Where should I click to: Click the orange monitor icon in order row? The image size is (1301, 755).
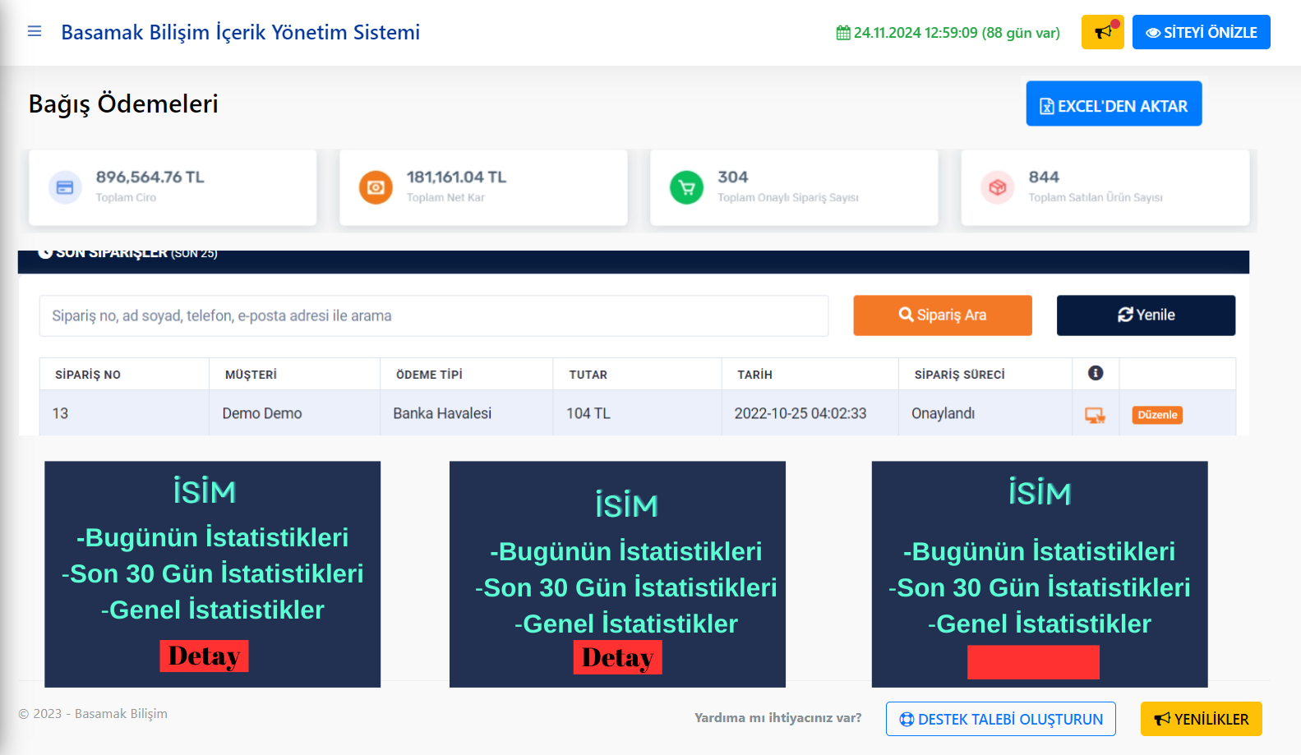pos(1095,415)
